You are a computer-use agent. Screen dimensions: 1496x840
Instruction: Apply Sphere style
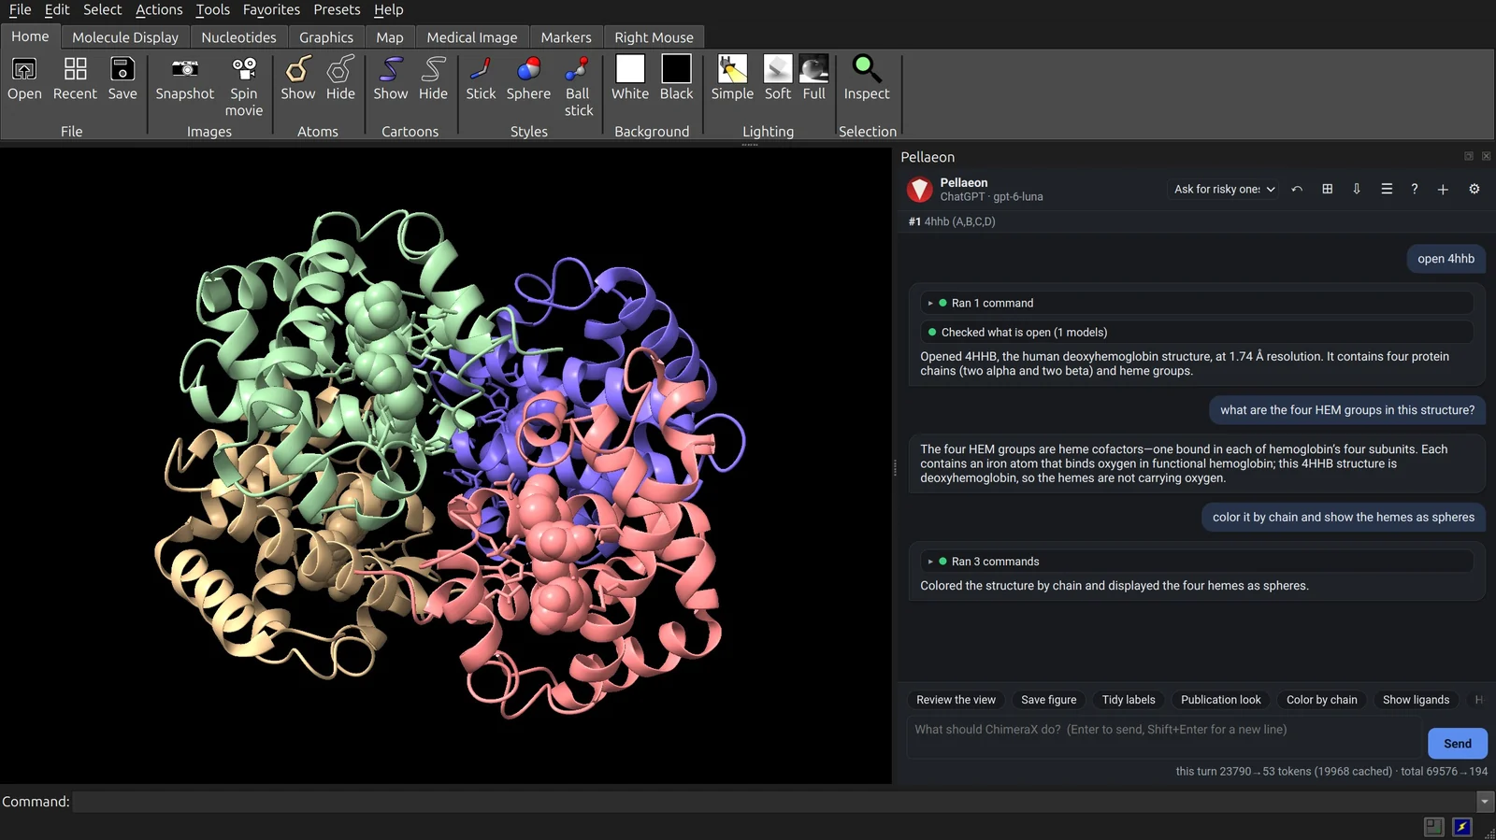coord(528,69)
